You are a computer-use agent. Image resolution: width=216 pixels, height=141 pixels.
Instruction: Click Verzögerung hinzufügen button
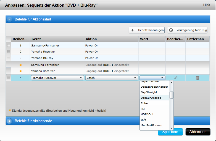[187, 30]
